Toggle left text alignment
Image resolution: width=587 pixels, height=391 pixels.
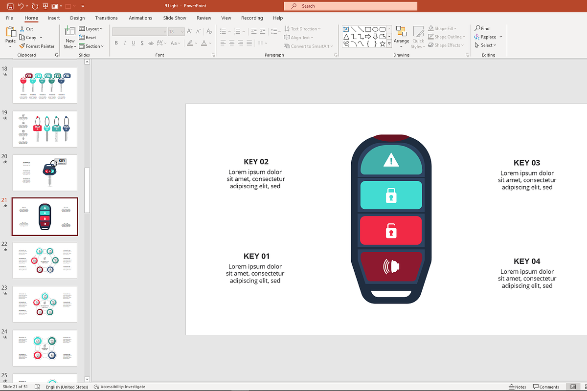tap(223, 43)
